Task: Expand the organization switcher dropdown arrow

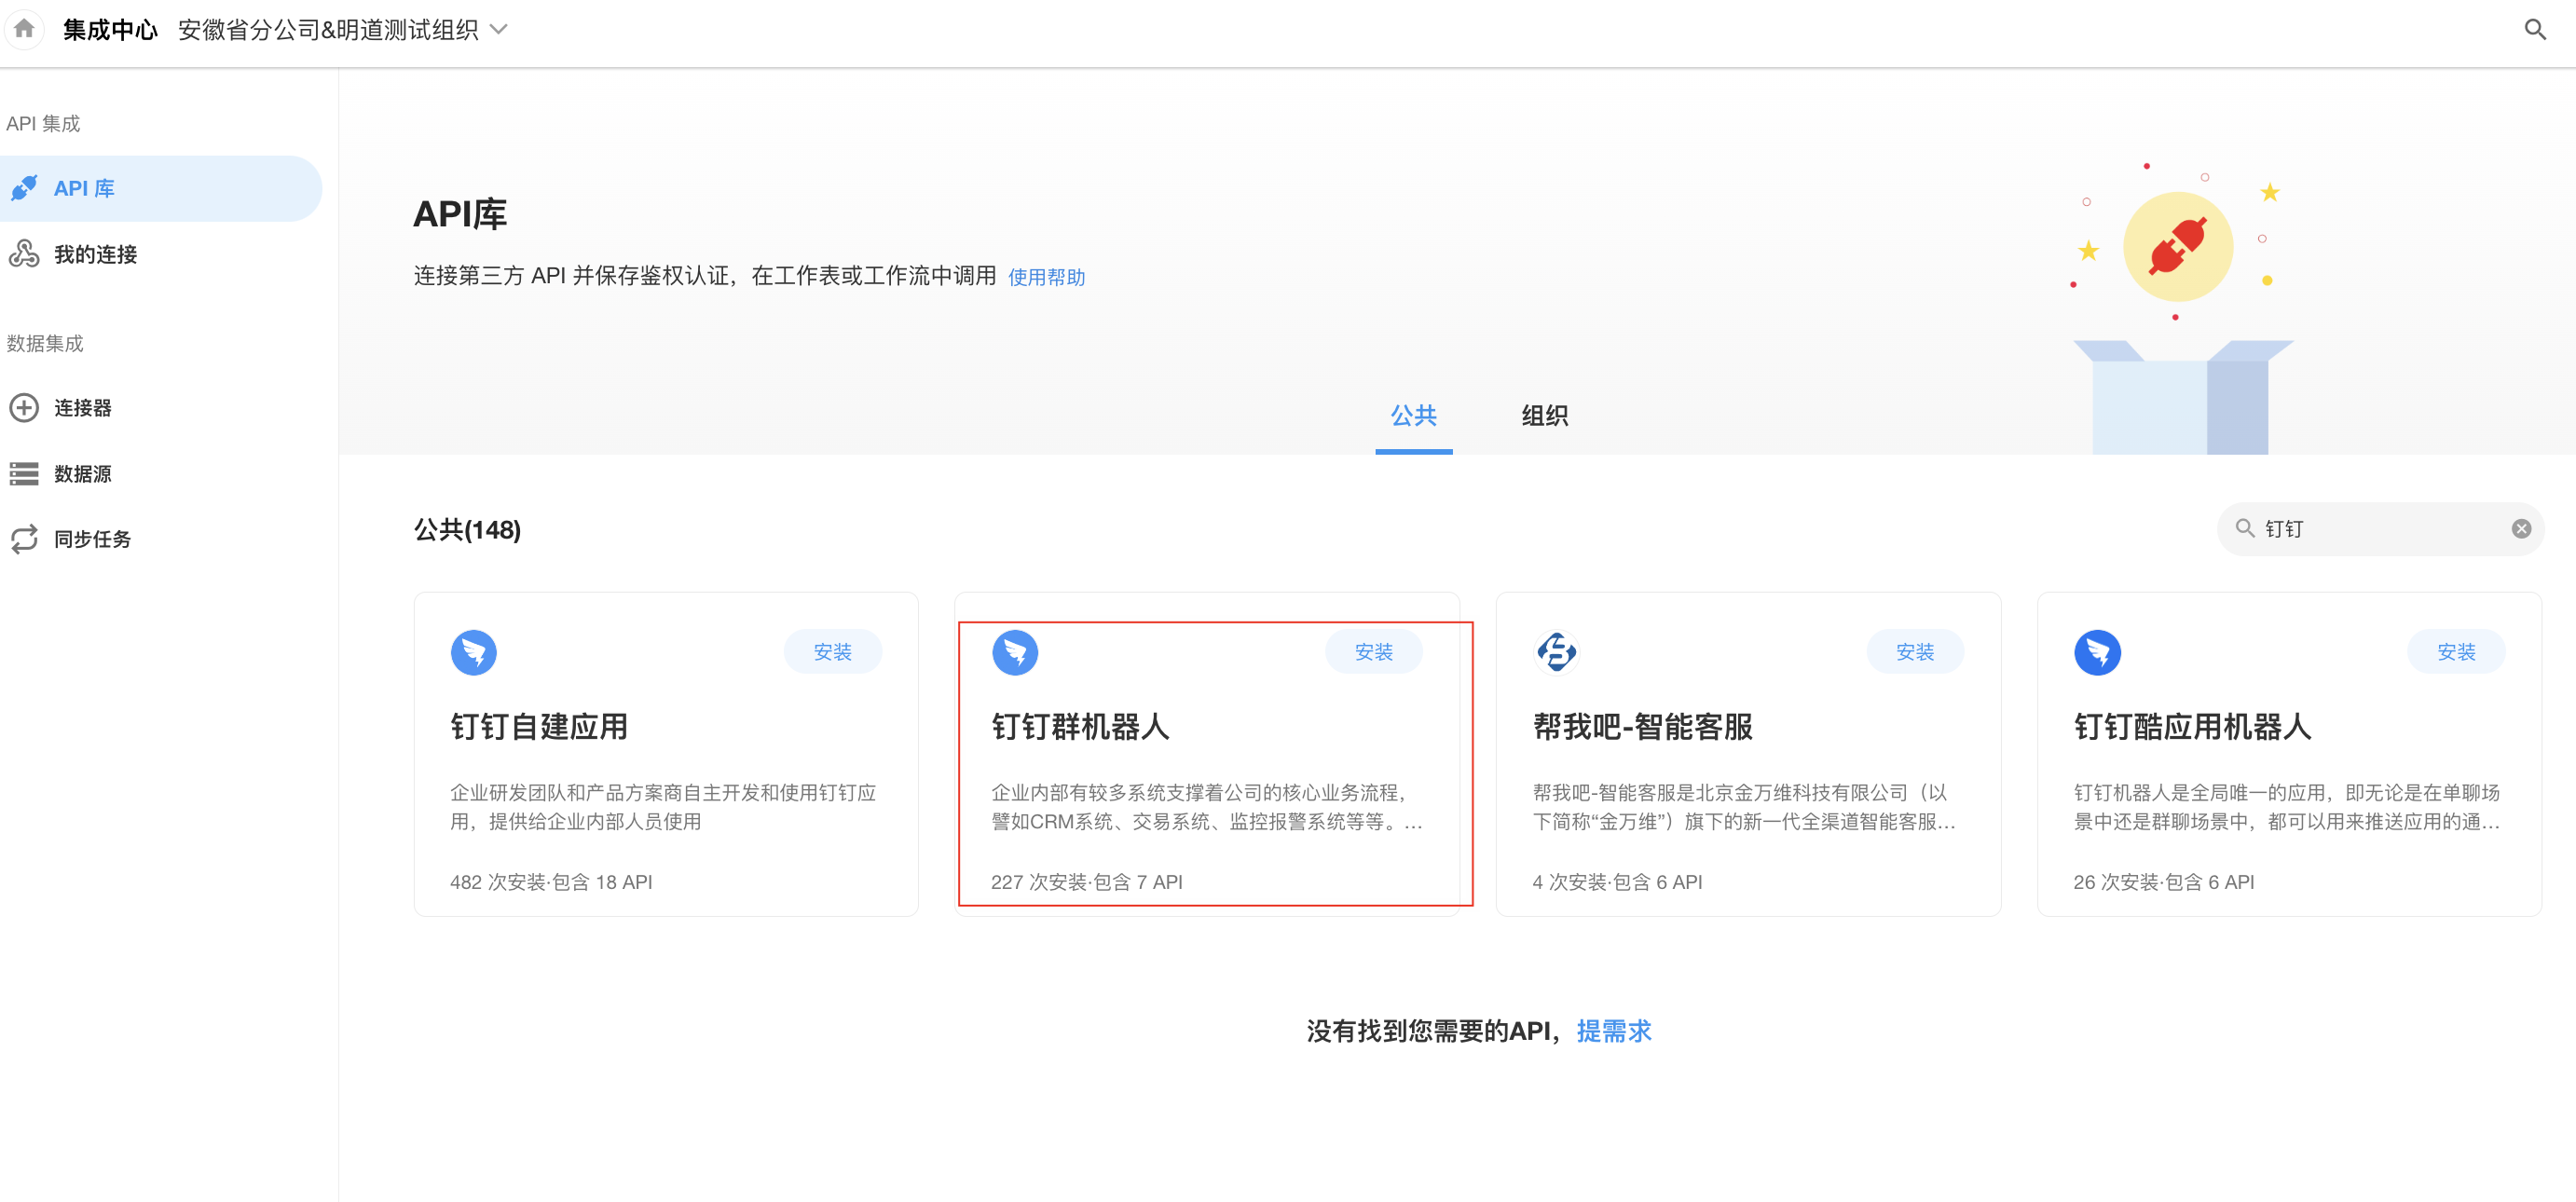Action: (499, 29)
